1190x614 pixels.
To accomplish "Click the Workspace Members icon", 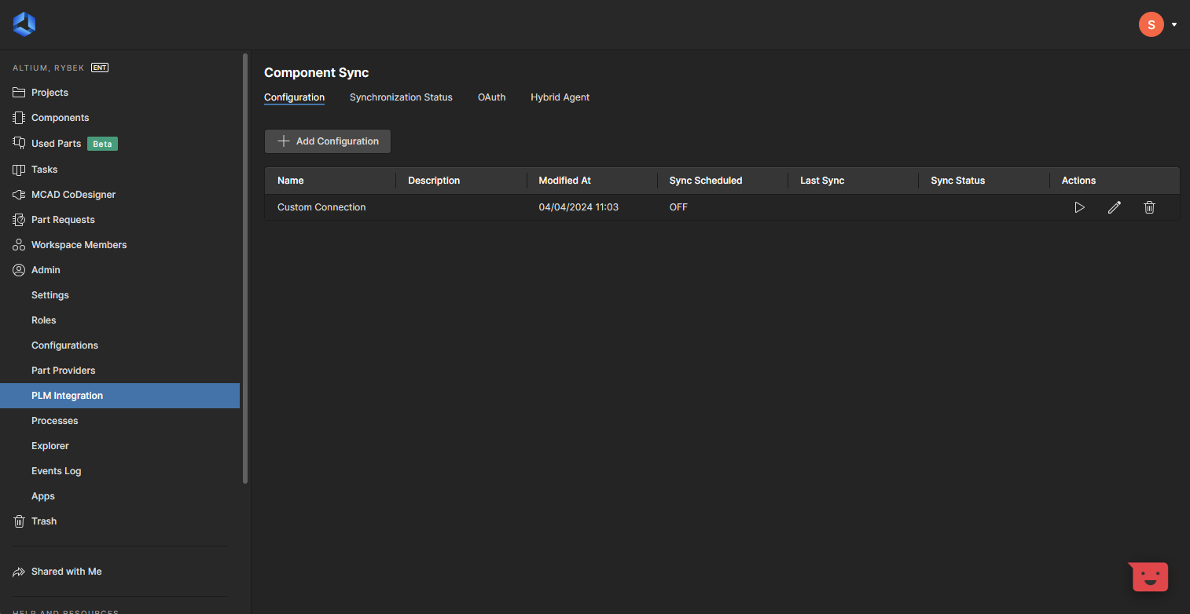I will pos(19,245).
